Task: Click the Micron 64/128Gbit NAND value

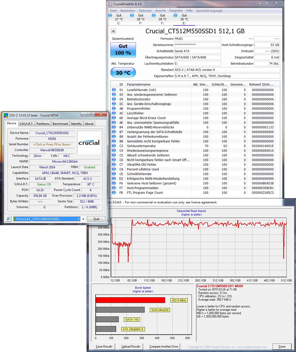Action: [x=65, y=162]
